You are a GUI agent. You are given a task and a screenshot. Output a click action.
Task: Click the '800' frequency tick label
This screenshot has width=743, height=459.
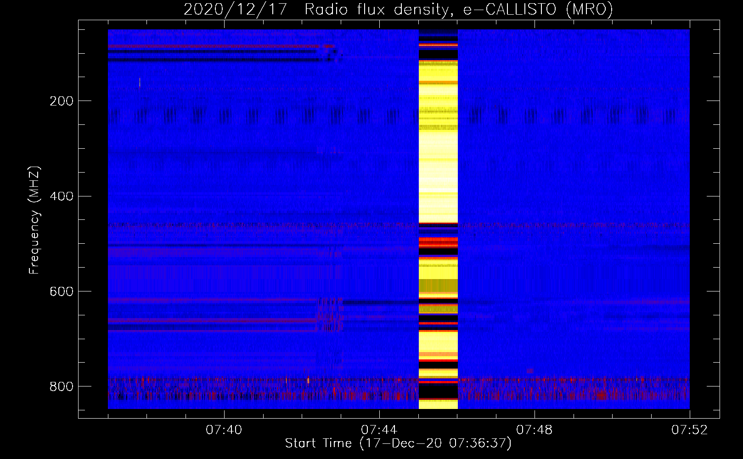[62, 386]
